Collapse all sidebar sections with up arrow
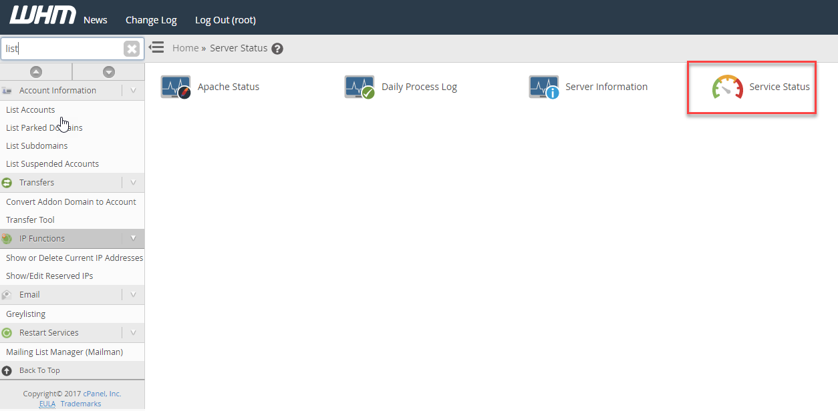The height and width of the screenshot is (411, 838). (x=36, y=71)
